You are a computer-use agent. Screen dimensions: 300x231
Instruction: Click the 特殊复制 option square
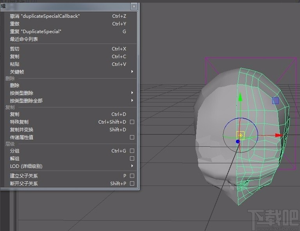pos(132,122)
